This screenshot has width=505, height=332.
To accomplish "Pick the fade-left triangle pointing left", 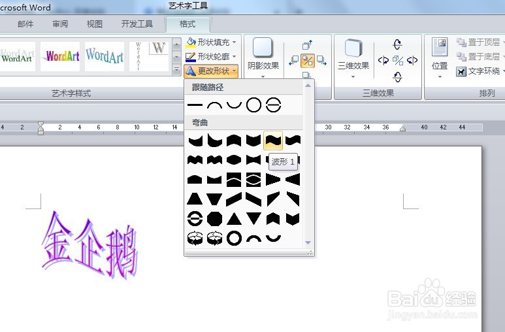I will click(293, 180).
